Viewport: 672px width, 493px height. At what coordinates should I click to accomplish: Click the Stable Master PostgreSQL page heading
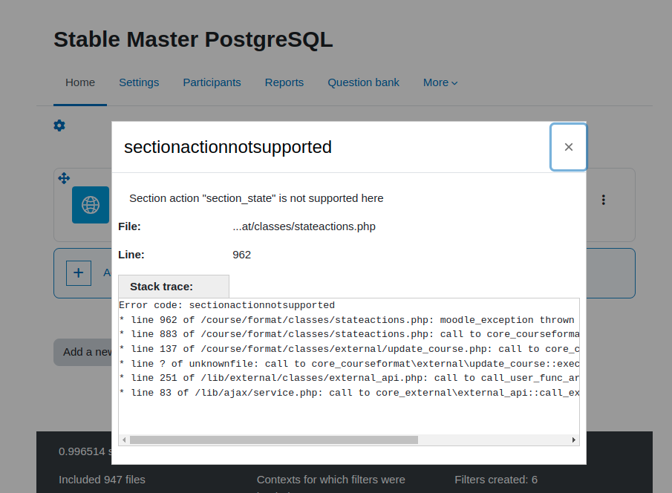(193, 39)
